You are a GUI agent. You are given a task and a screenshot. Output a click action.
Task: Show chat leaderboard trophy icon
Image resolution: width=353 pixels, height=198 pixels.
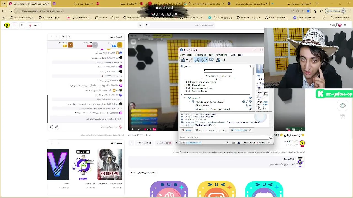[63, 37]
